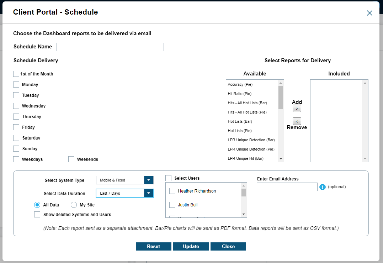Focus the Enter Email Address field
This screenshot has width=383, height=263.
click(x=287, y=187)
